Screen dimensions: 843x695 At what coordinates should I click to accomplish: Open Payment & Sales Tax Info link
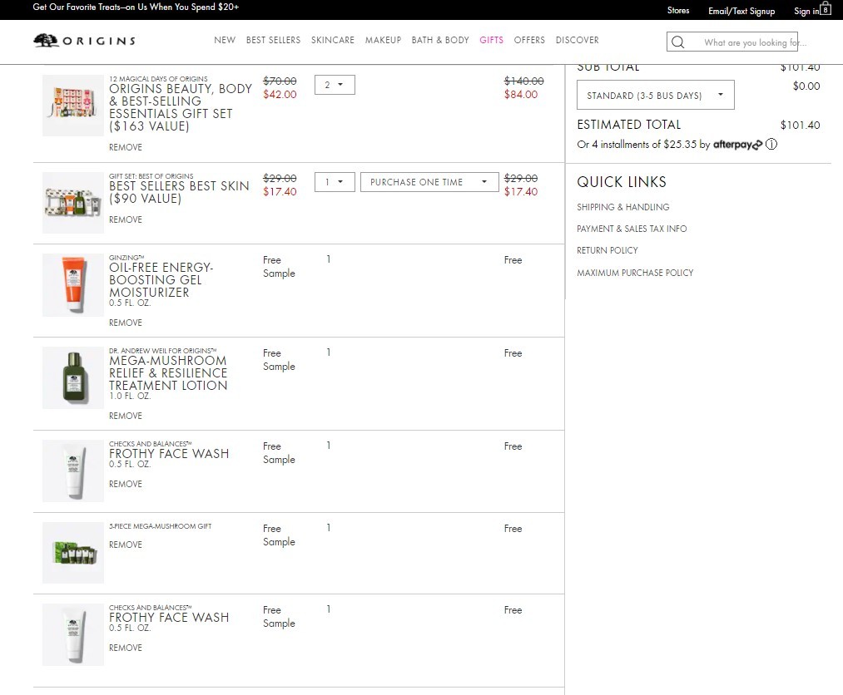[x=632, y=229]
